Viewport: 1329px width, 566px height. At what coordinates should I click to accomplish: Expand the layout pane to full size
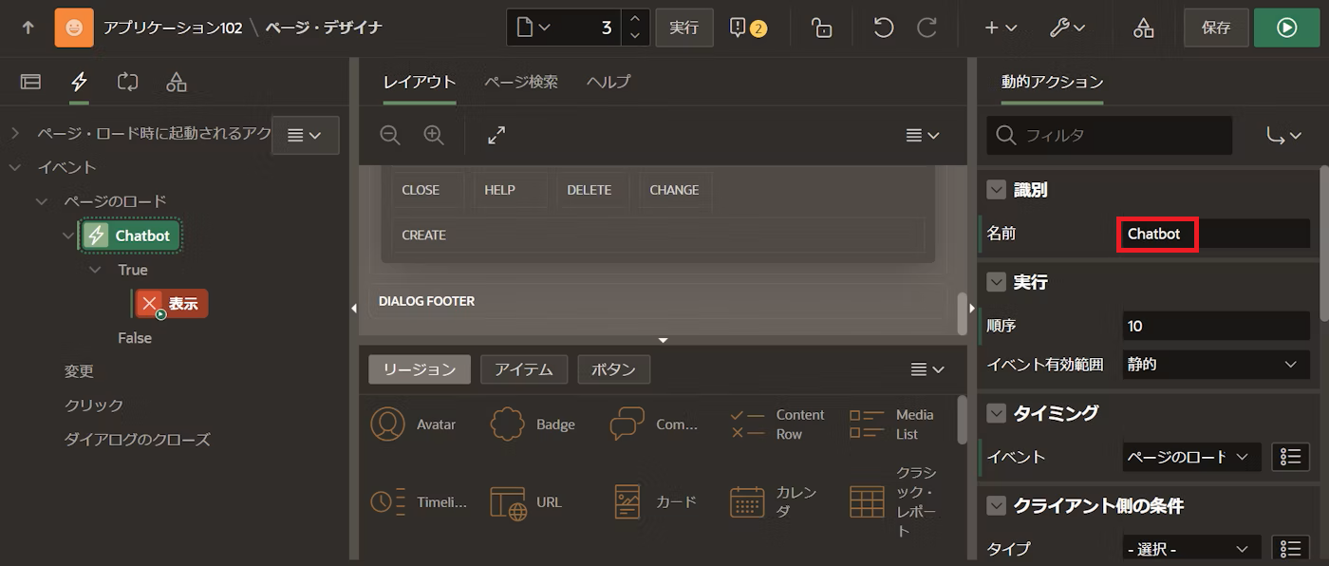496,135
